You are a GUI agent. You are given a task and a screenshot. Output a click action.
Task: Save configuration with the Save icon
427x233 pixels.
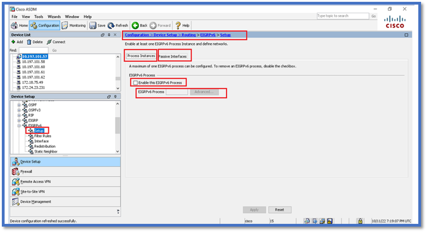[x=98, y=26]
